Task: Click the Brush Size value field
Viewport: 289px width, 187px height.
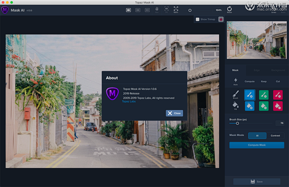Action: tap(279, 123)
